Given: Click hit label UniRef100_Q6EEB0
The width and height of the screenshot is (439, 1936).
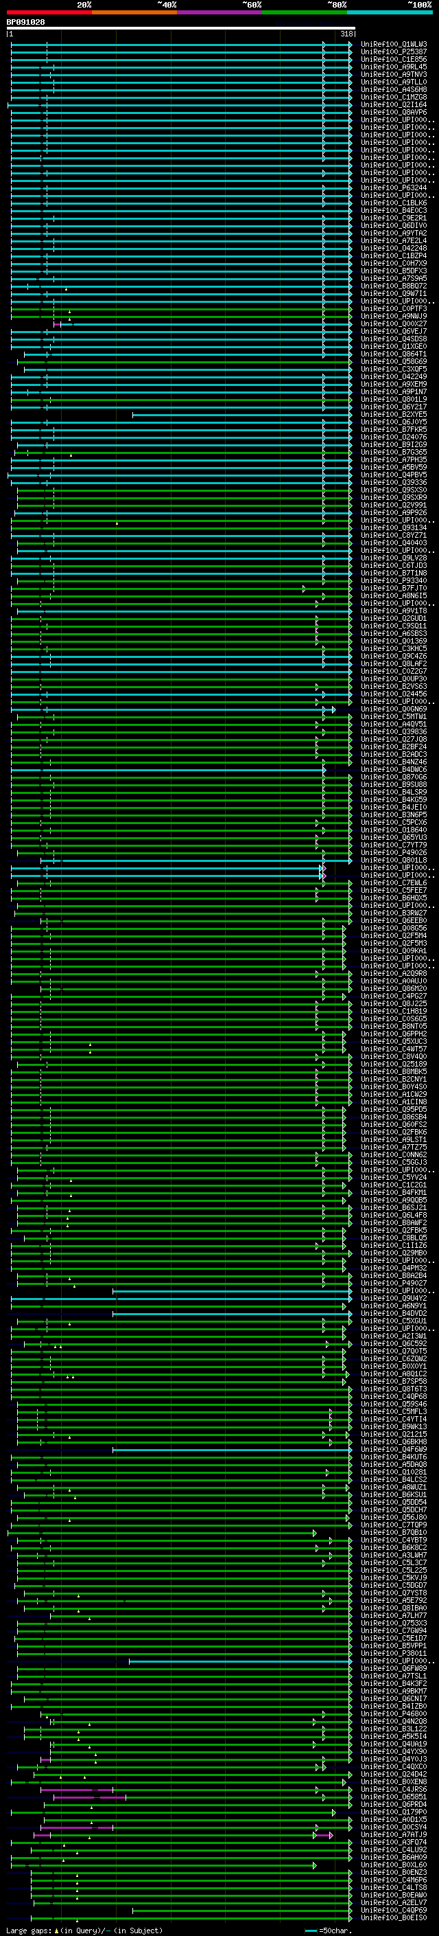Looking at the screenshot, I should pyautogui.click(x=393, y=920).
